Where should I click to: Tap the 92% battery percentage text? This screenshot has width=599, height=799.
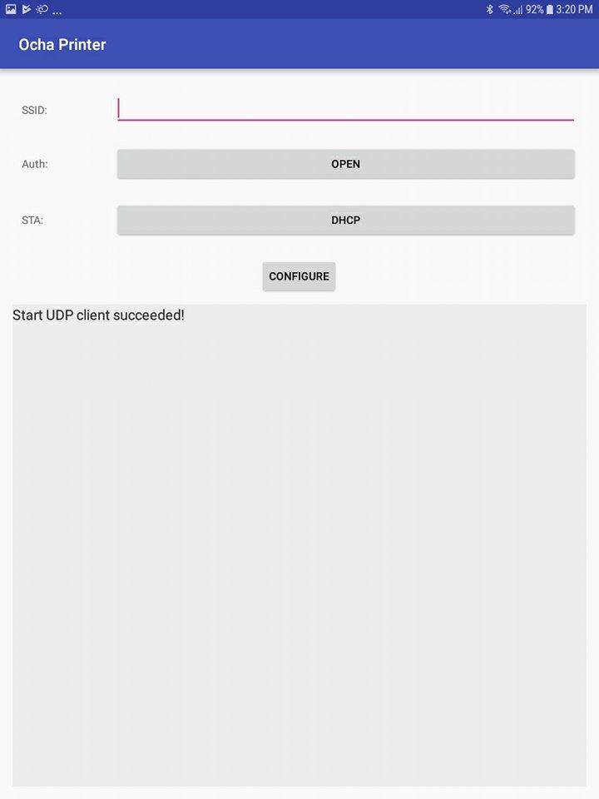534,9
